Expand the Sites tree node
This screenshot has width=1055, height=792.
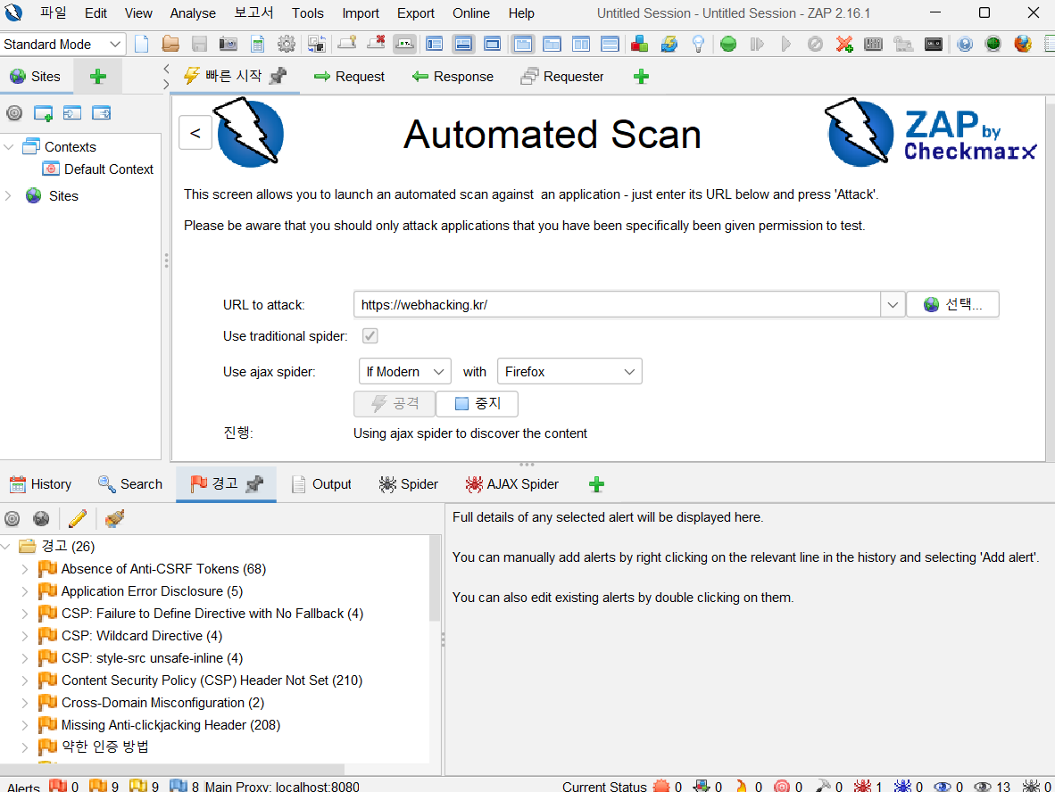pos(8,196)
